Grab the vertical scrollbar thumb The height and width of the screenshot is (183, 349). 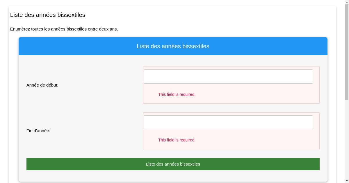point(347,52)
